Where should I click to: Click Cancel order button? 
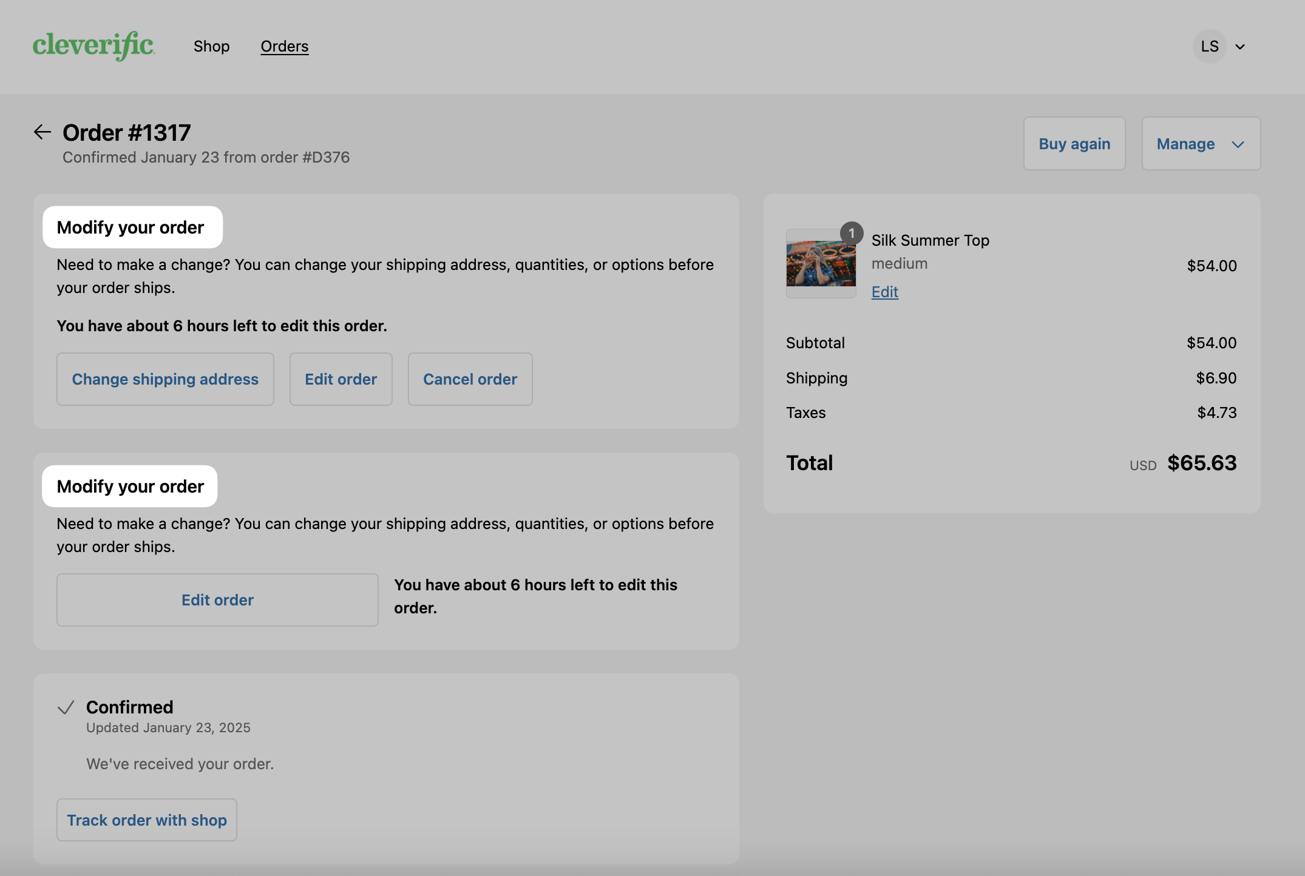click(470, 379)
